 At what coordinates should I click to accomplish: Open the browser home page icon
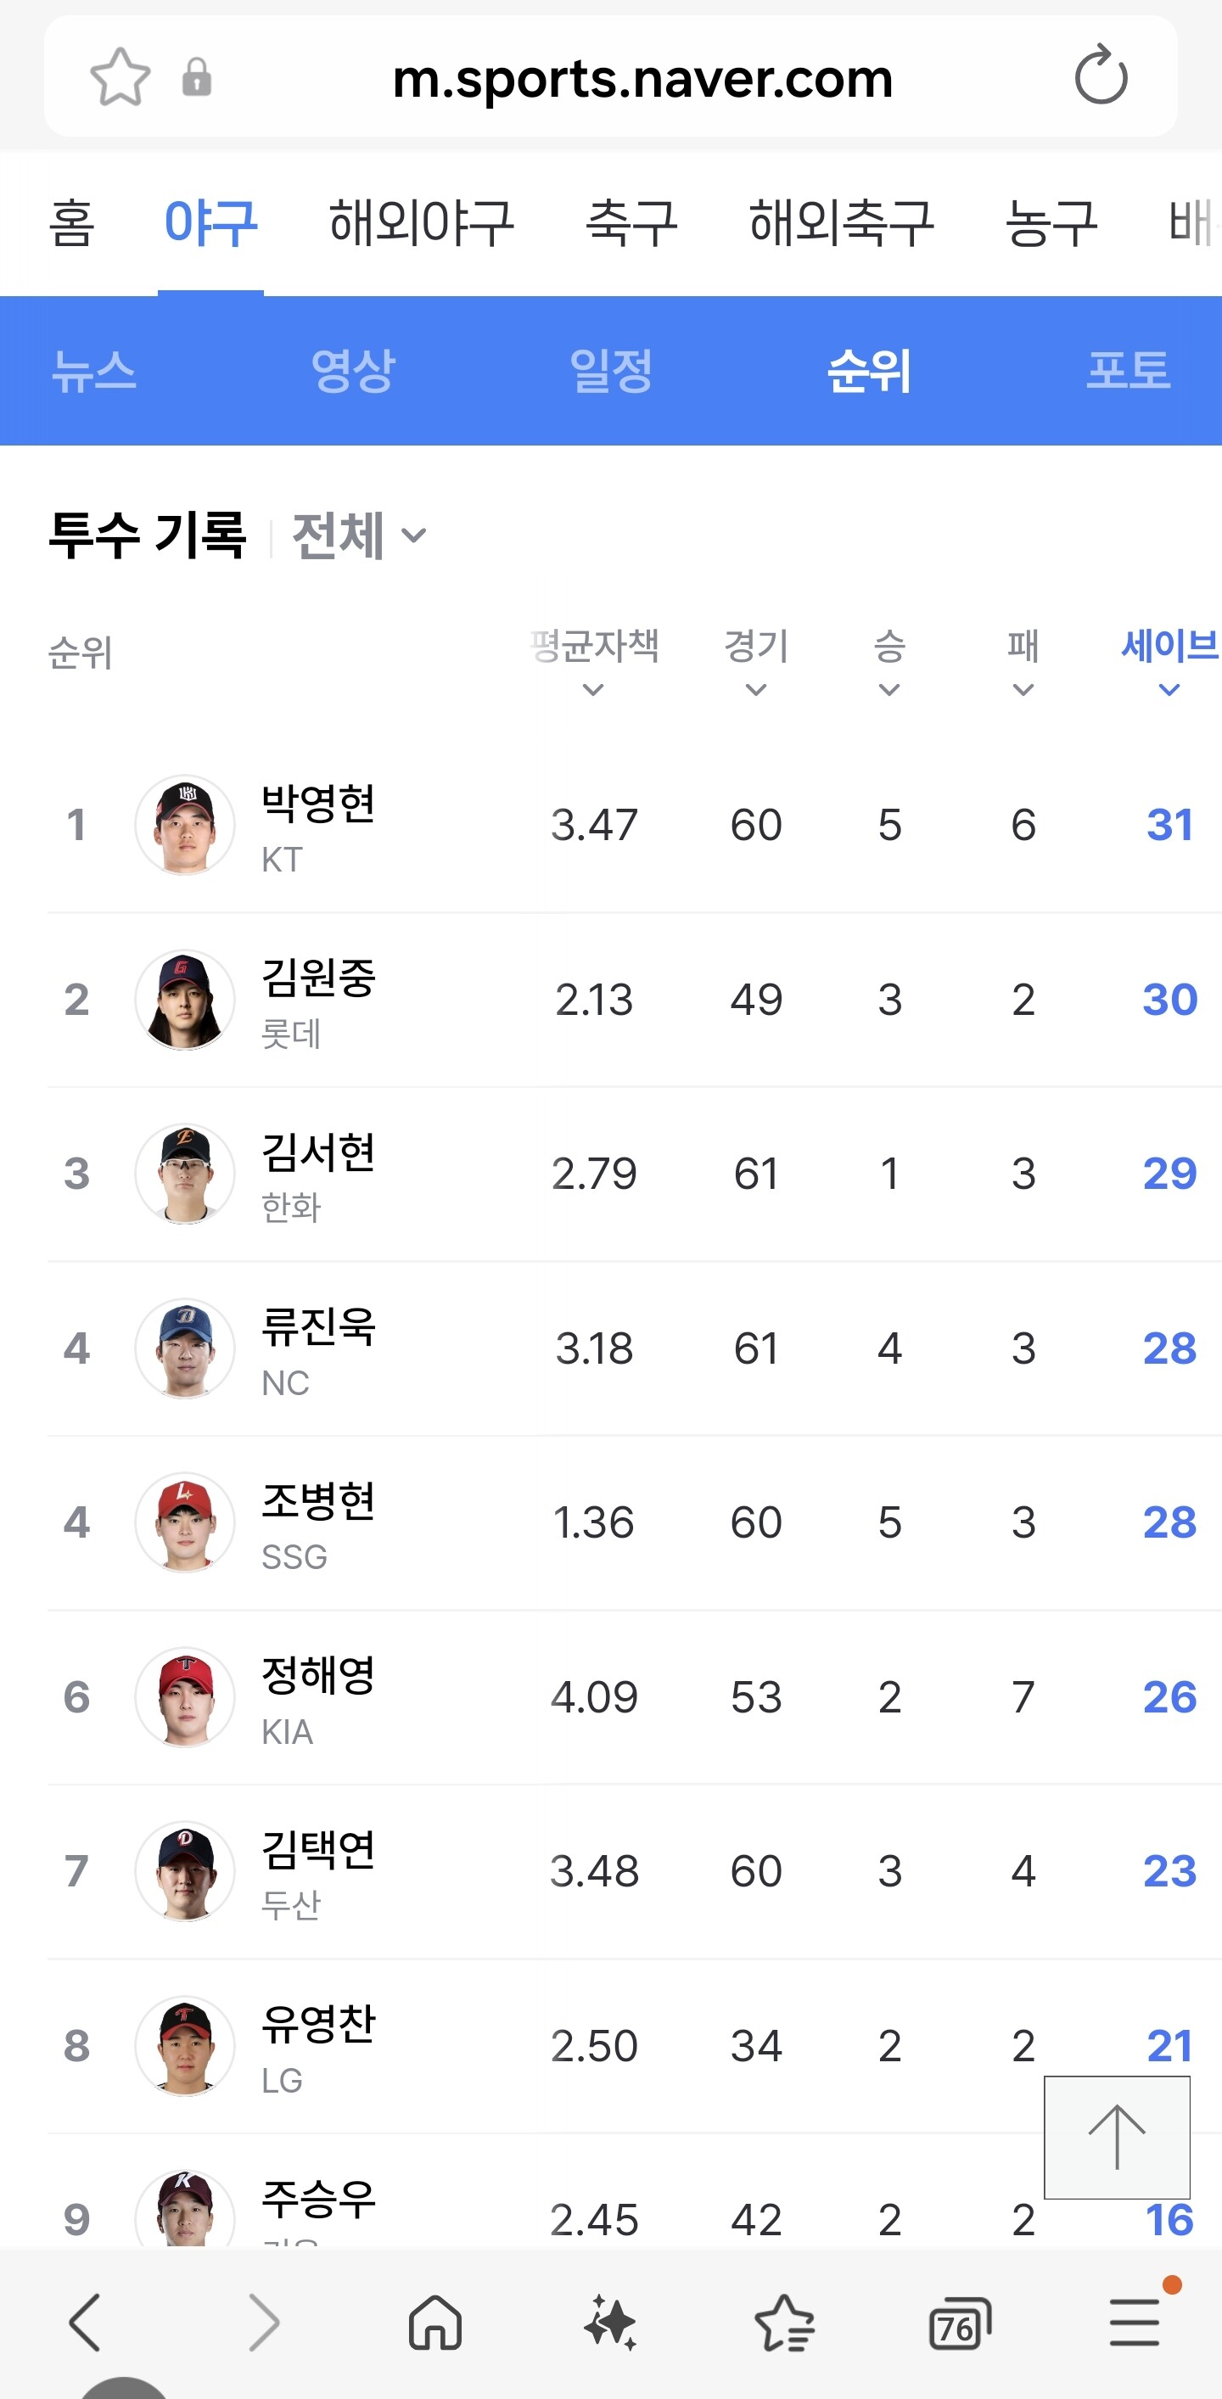click(435, 2323)
